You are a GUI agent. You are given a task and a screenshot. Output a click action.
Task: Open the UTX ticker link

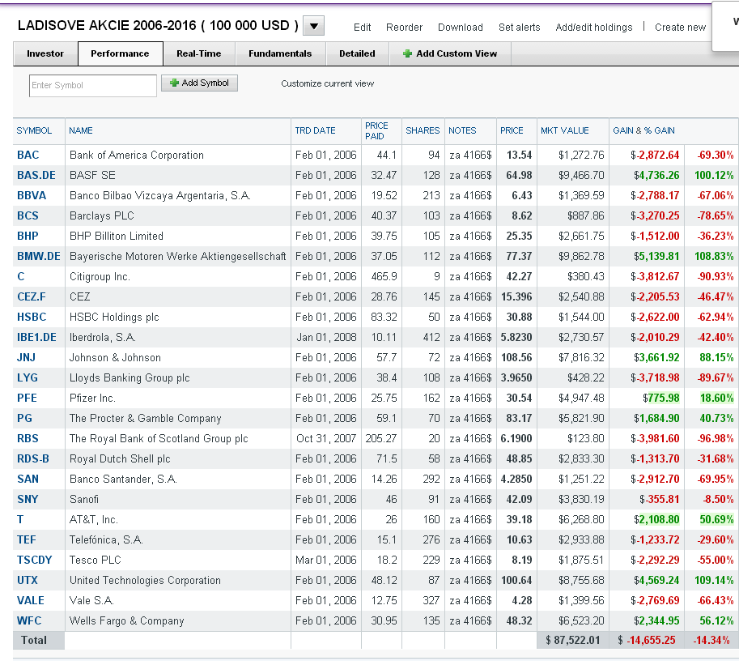(x=28, y=581)
